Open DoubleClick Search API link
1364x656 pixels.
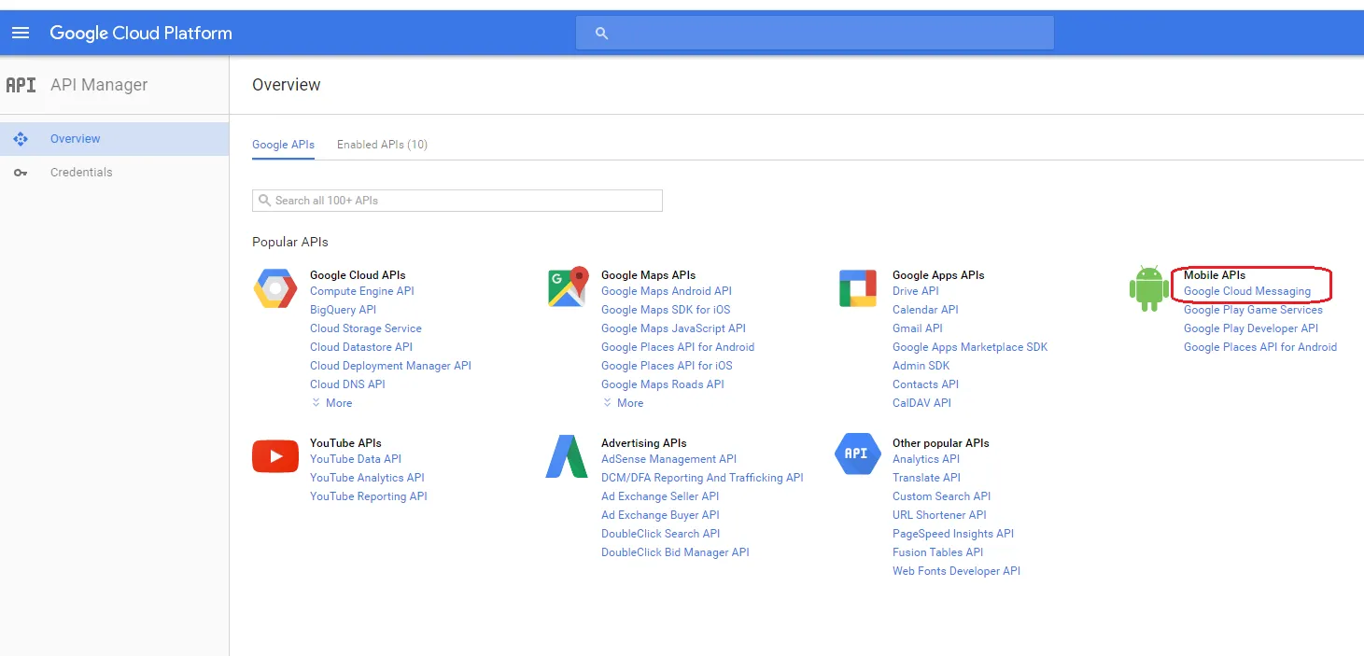tap(661, 534)
